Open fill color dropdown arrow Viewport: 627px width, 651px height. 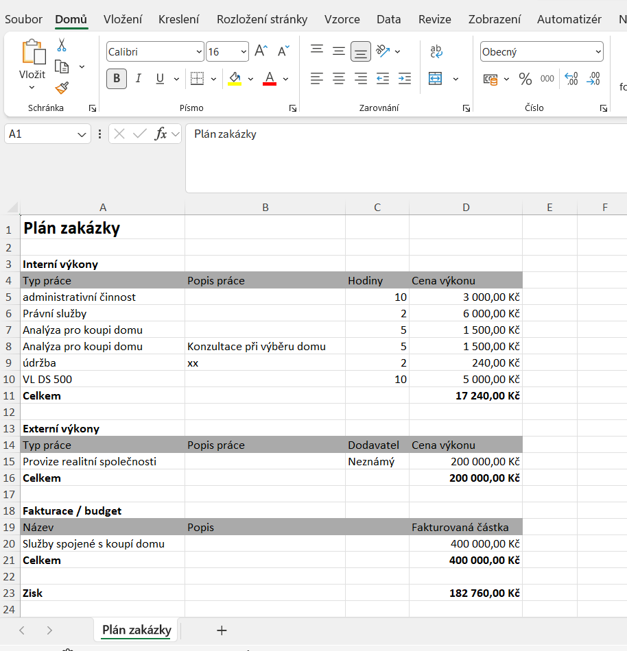pos(250,79)
